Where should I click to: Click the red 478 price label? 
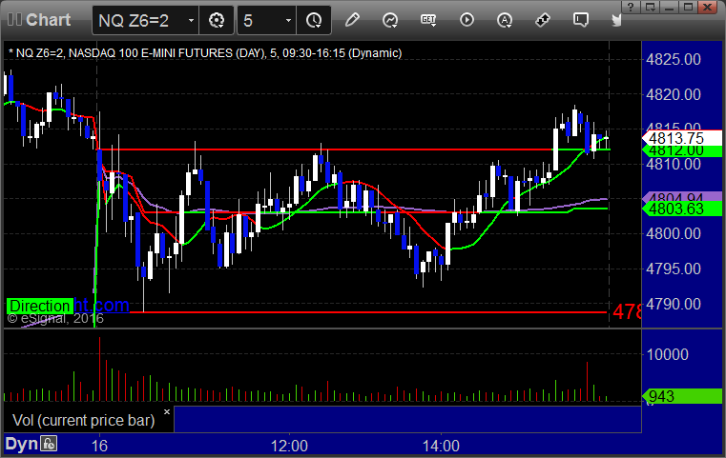click(627, 312)
